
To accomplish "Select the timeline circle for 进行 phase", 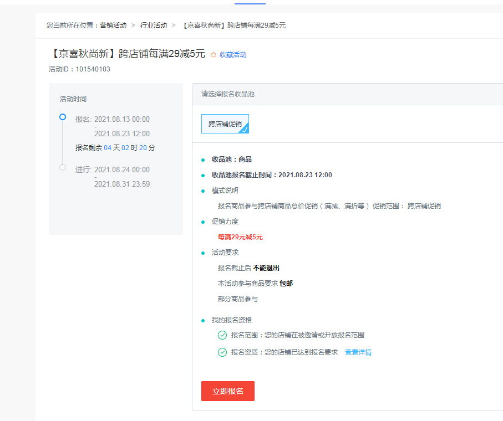I will 63,167.
